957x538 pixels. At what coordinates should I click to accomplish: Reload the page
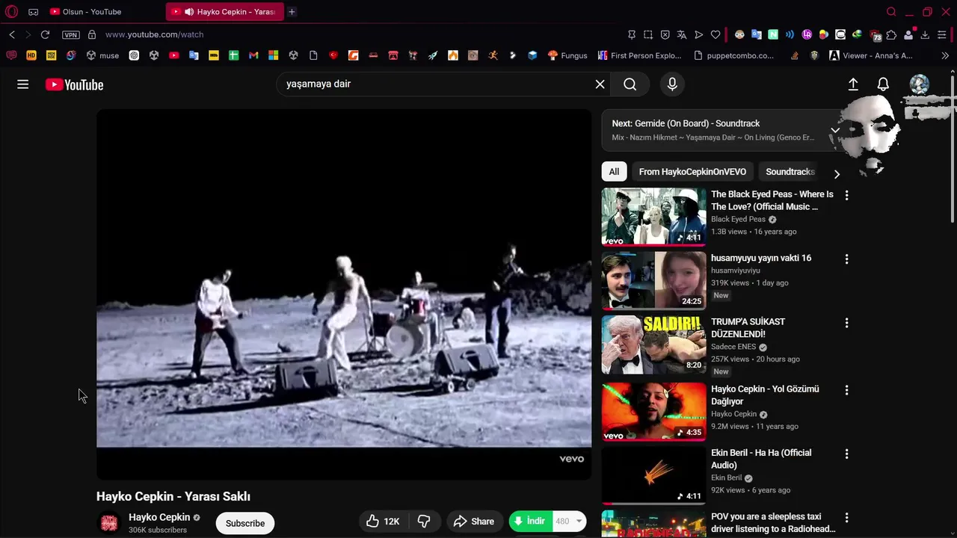pos(45,34)
